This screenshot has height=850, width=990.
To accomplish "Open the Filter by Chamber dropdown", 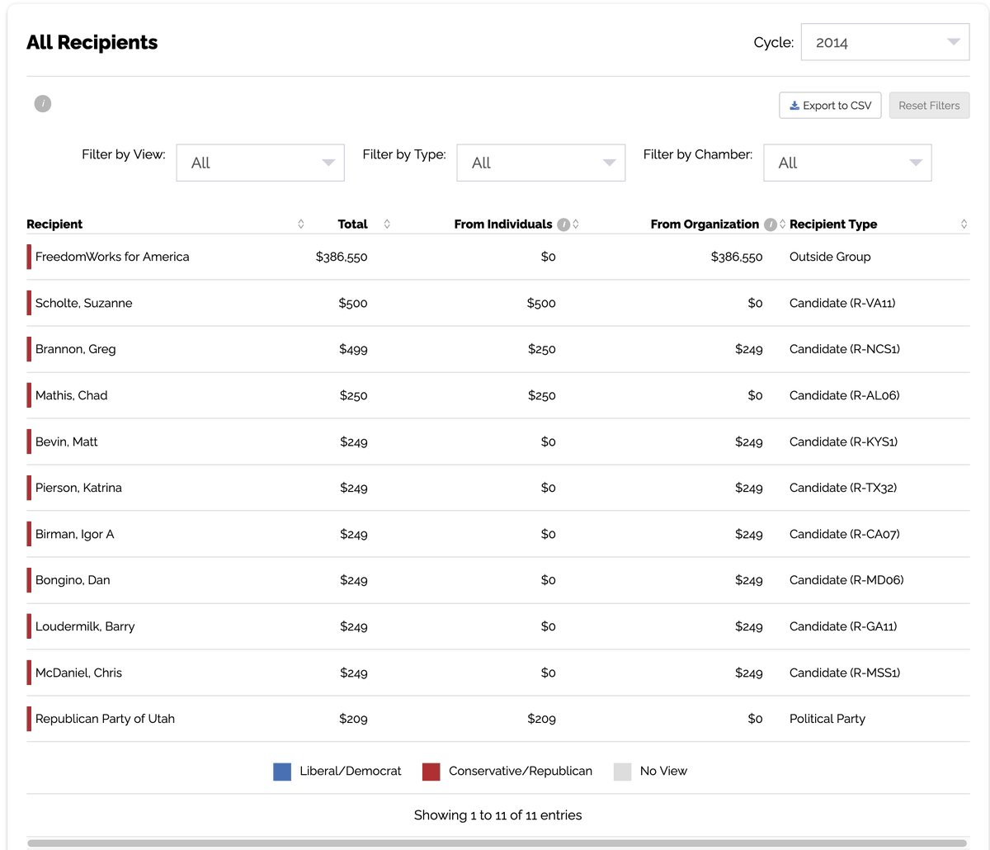I will [x=847, y=163].
